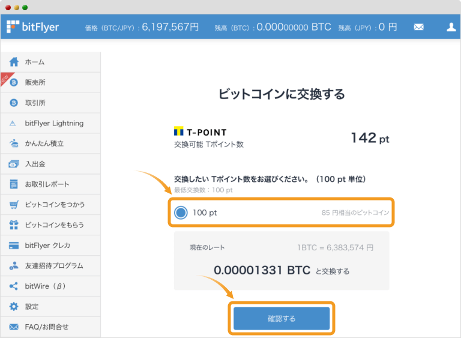
Task: Click the 現在のレート label
Action: coord(207,248)
